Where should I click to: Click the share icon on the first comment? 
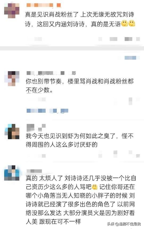[100, 39]
